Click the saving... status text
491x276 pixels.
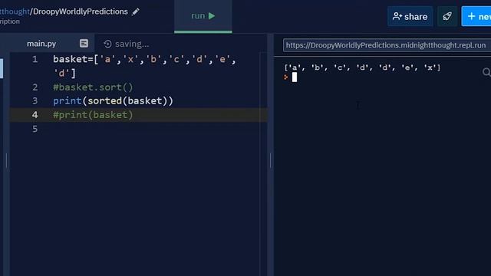point(132,44)
